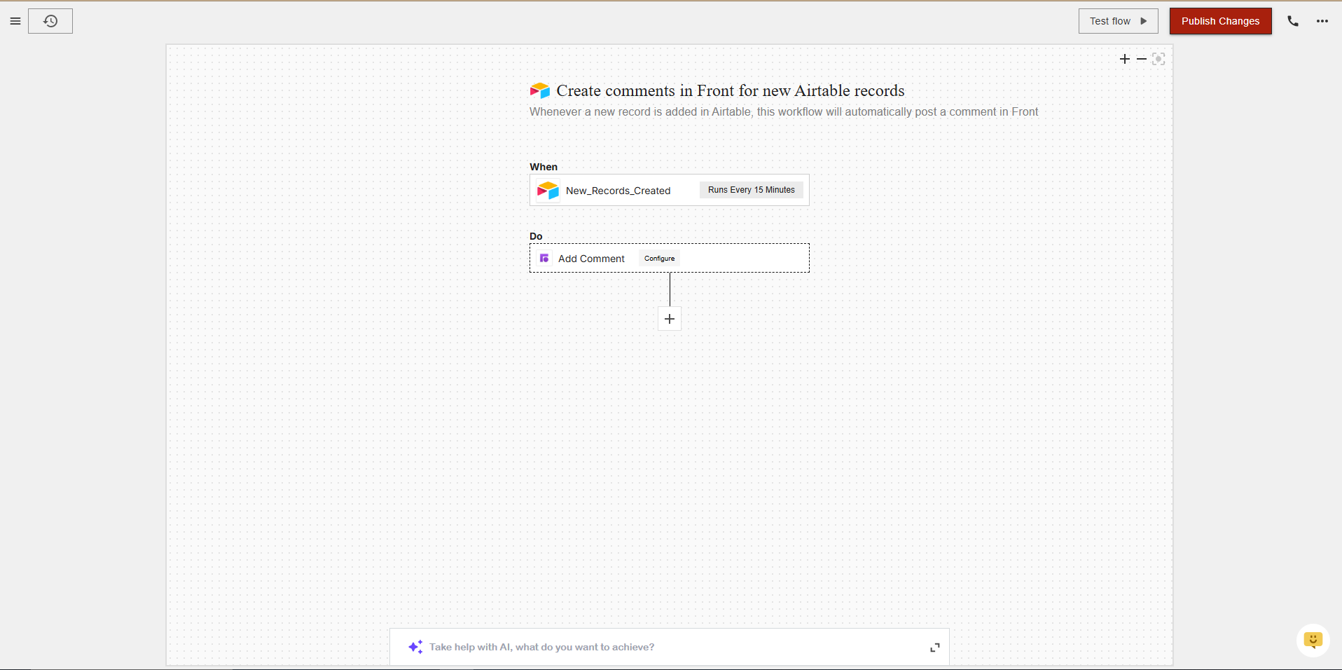This screenshot has width=1342, height=670.
Task: Open the hamburger menu
Action: click(15, 21)
